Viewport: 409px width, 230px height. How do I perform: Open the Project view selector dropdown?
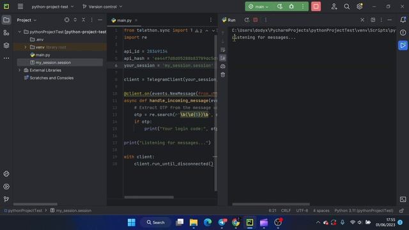pos(26,20)
